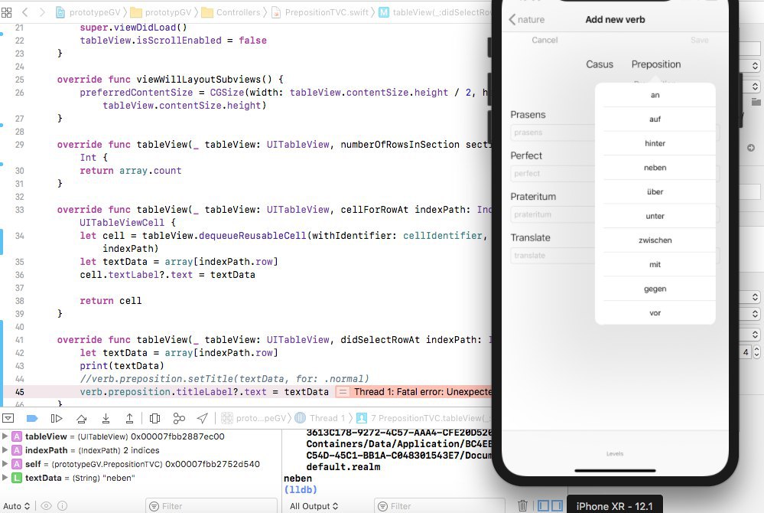Screen dimensions: 764x513
Task: Open the Debug View Hierarchy
Action: coord(155,418)
